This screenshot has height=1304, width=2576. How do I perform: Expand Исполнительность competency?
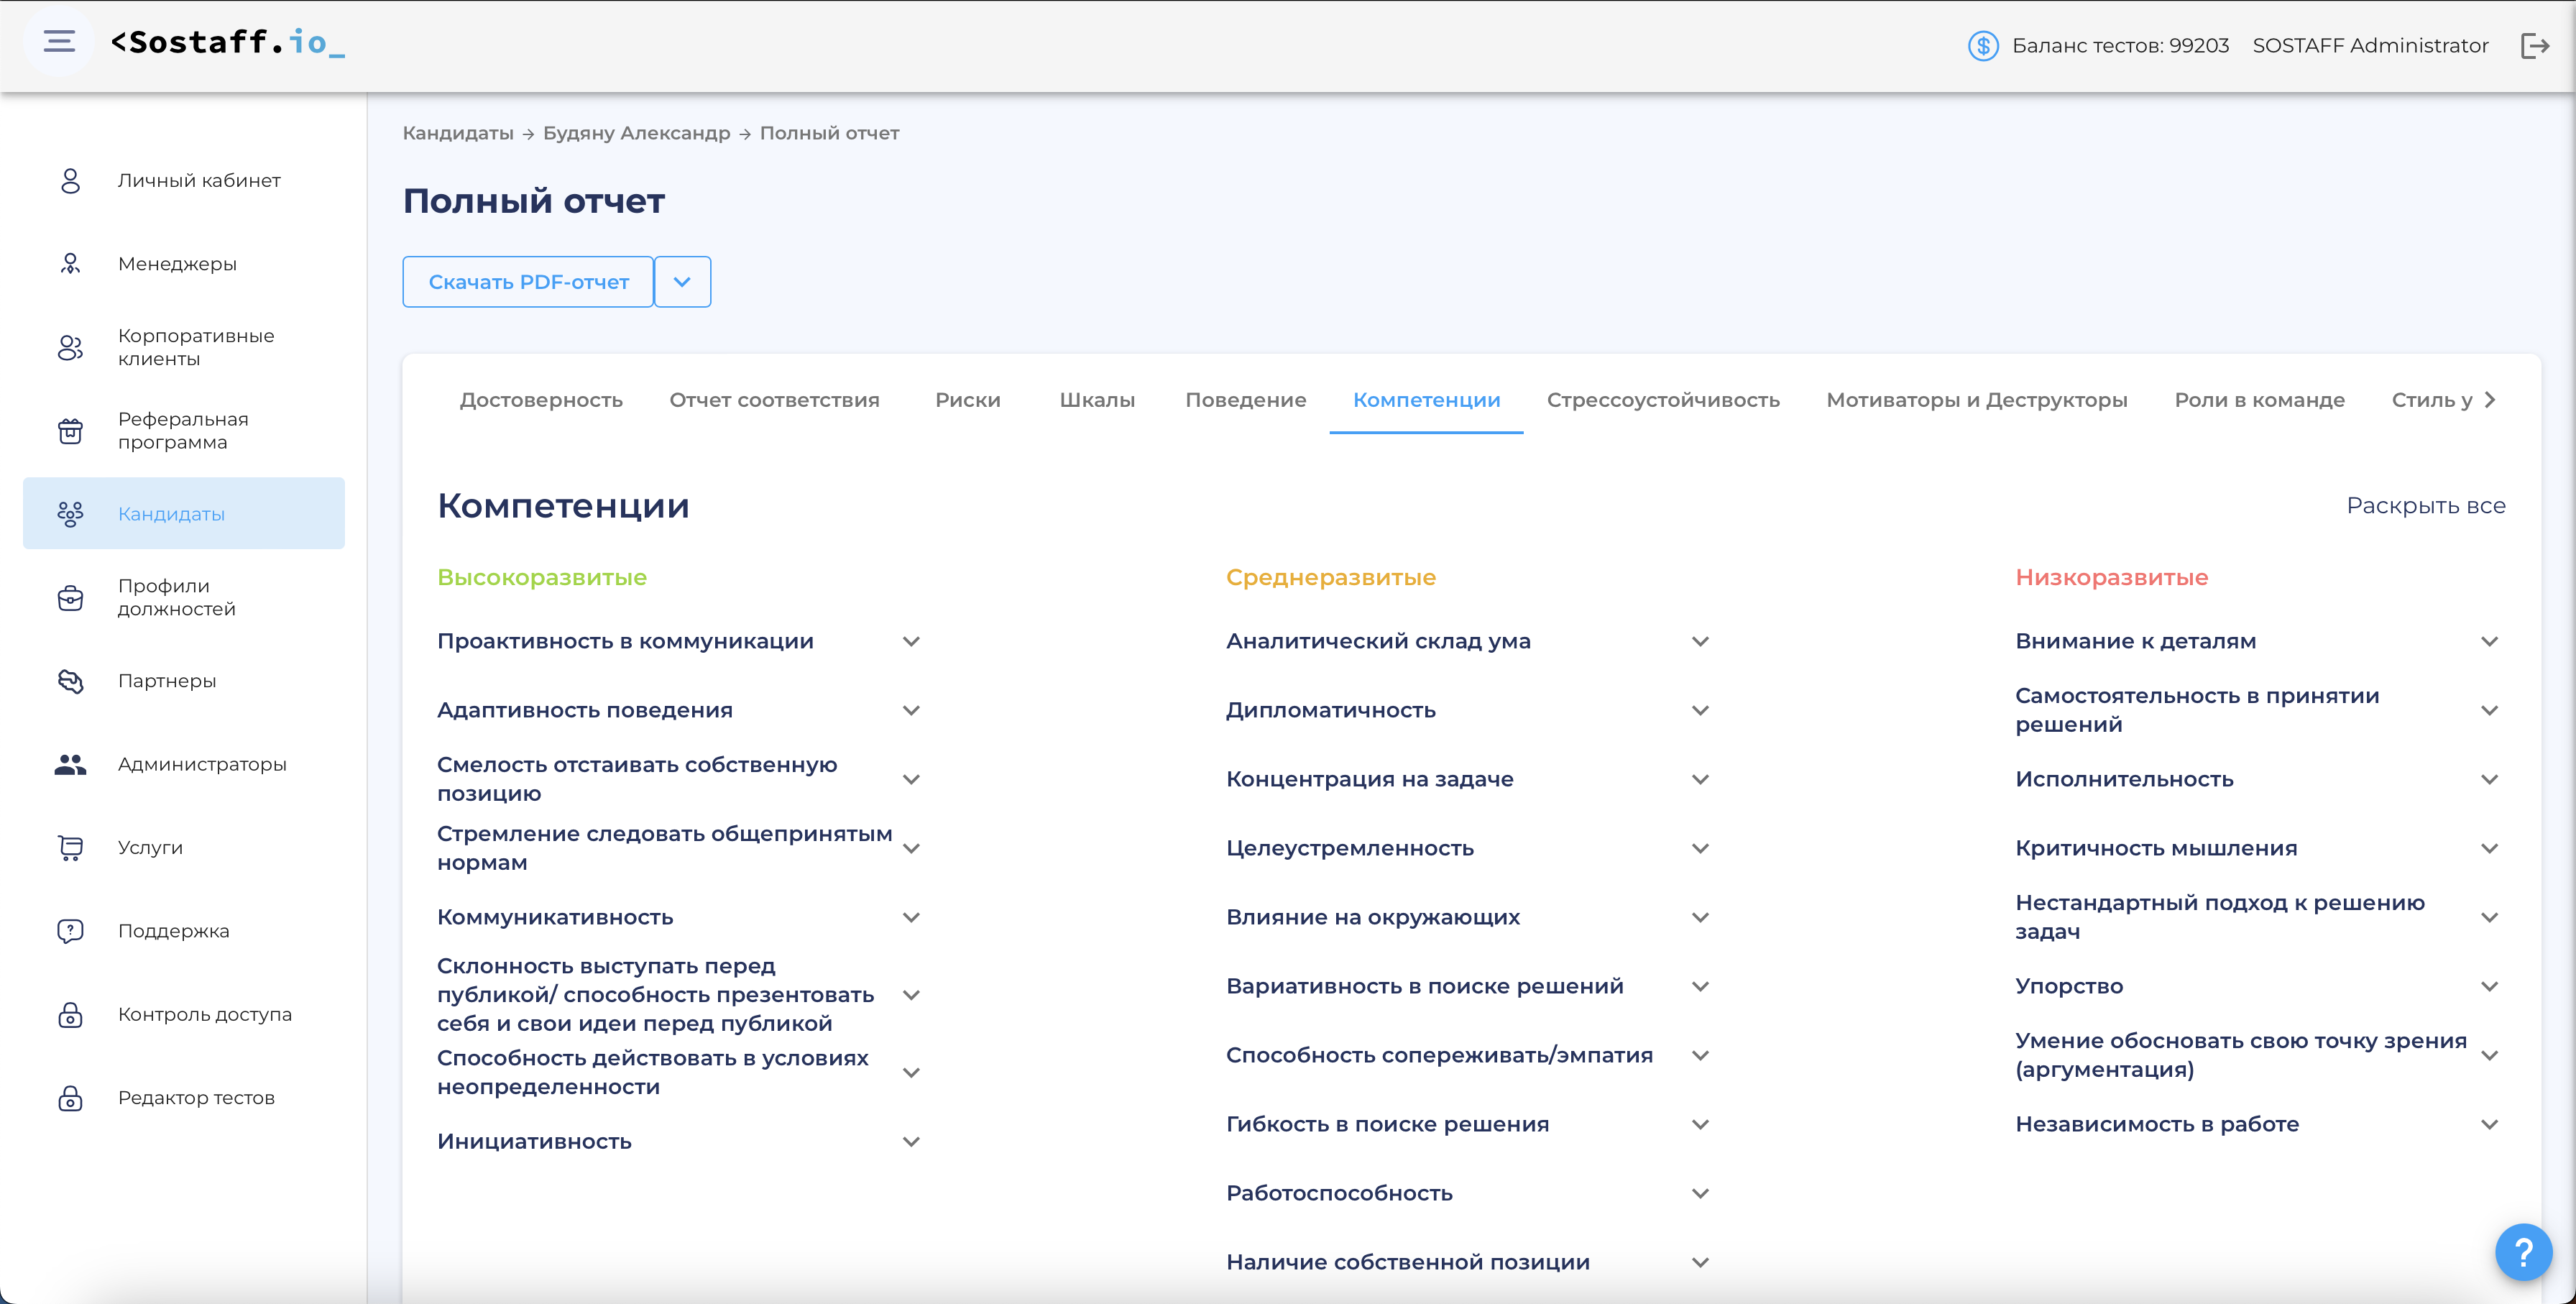(x=2489, y=779)
